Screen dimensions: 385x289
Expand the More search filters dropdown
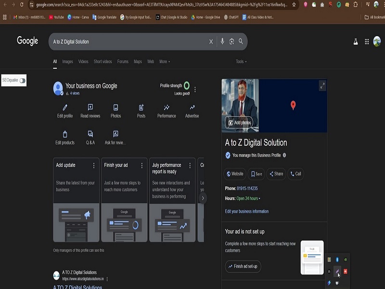[x=165, y=62]
